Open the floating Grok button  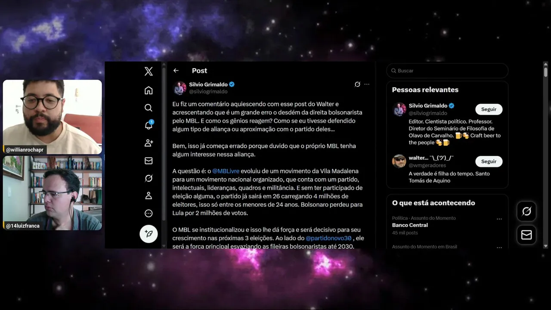(x=526, y=211)
